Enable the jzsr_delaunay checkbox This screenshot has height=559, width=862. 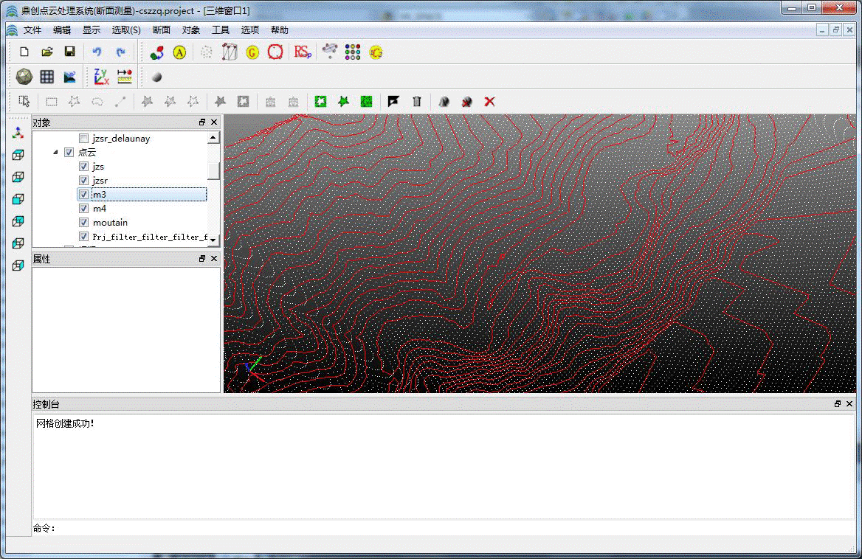83,139
